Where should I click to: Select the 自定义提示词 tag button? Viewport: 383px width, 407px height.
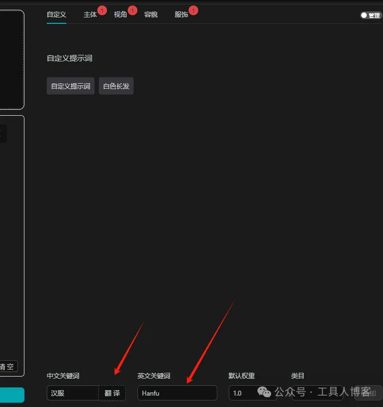pos(71,86)
